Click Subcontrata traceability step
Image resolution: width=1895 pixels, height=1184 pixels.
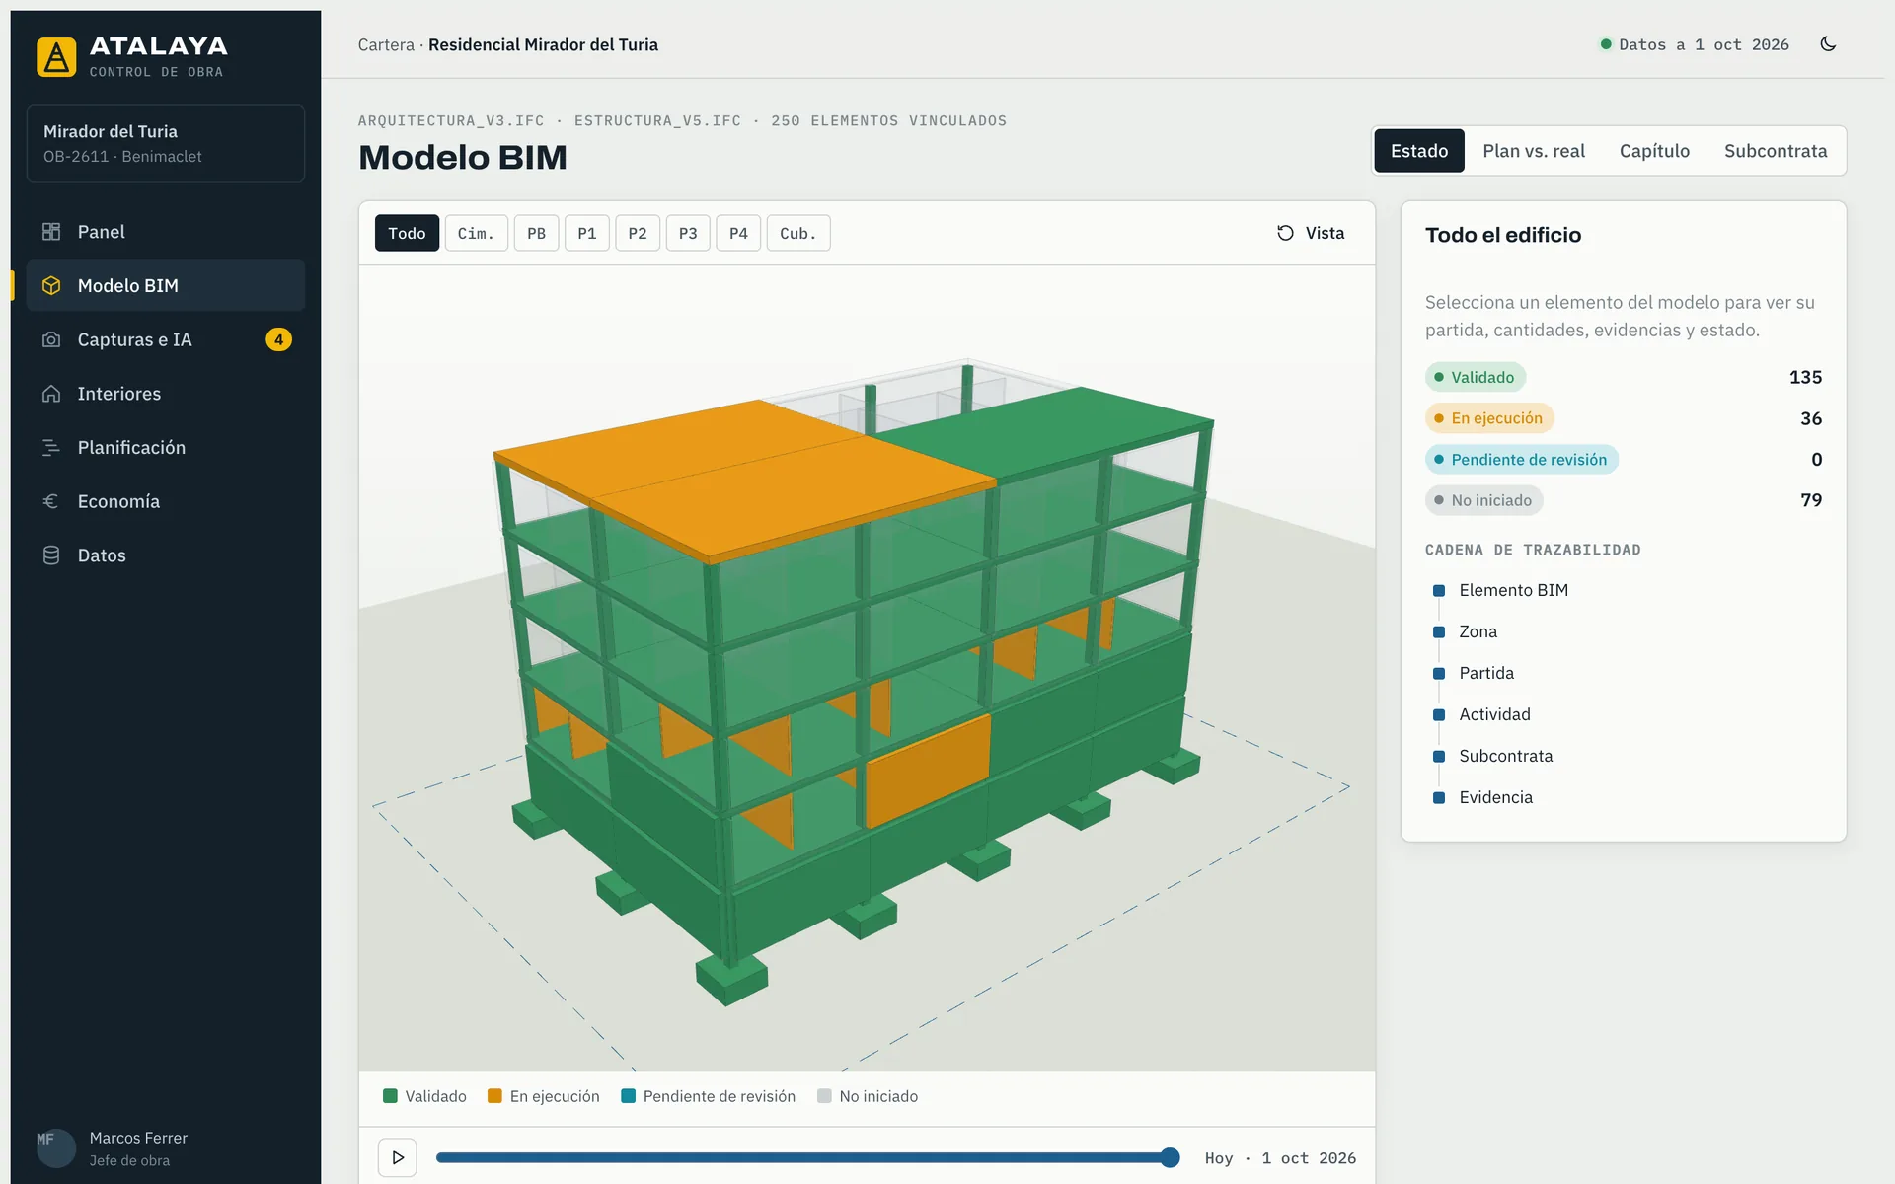[x=1505, y=756]
